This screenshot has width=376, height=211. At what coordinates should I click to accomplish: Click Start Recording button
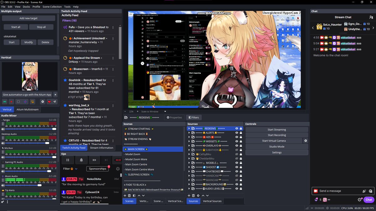pyautogui.click(x=277, y=135)
